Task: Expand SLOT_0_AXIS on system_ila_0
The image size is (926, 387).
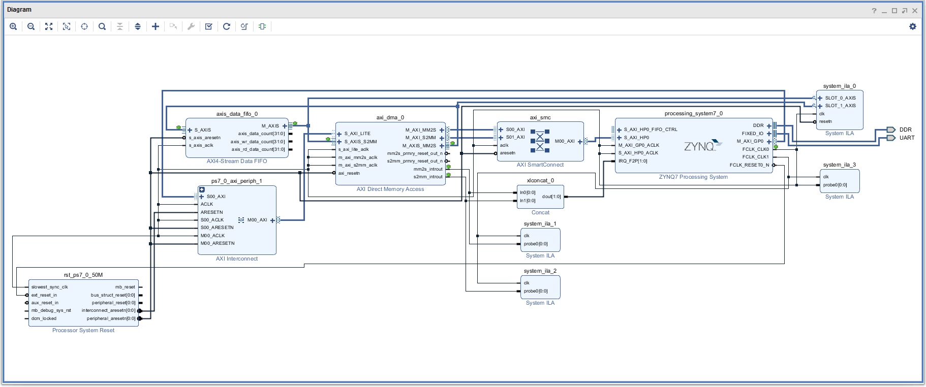Action: tap(820, 98)
